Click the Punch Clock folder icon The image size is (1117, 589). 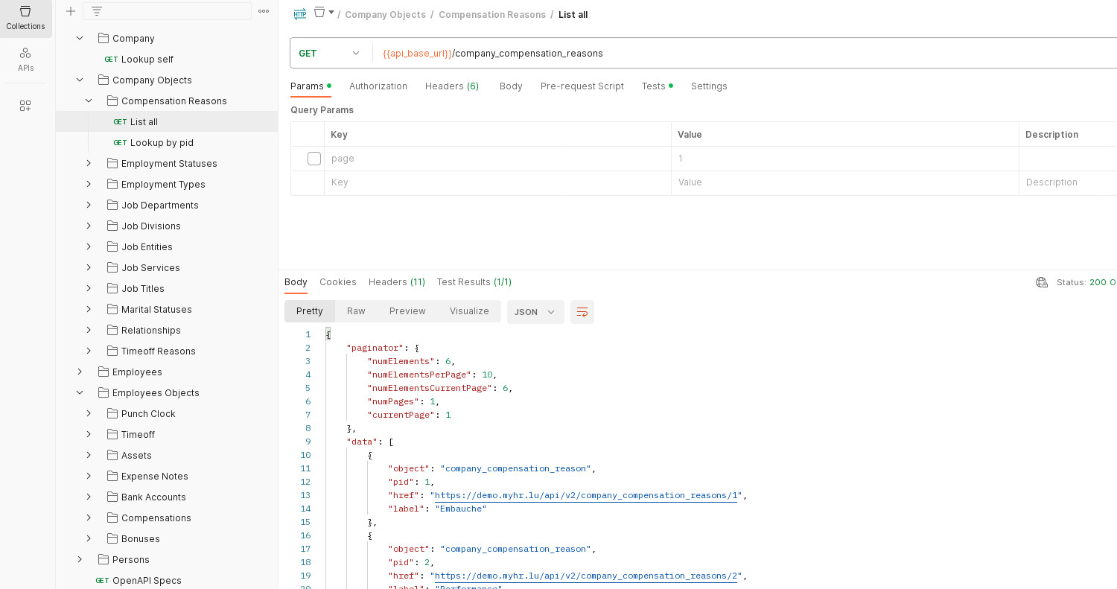tap(112, 413)
